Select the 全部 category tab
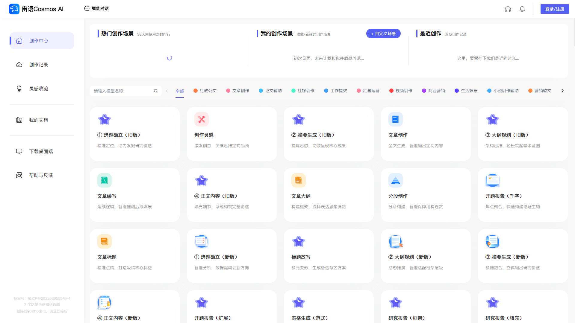This screenshot has width=575, height=323. (180, 91)
